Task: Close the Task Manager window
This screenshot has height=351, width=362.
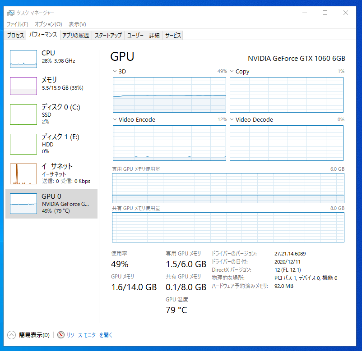Action: click(x=346, y=13)
